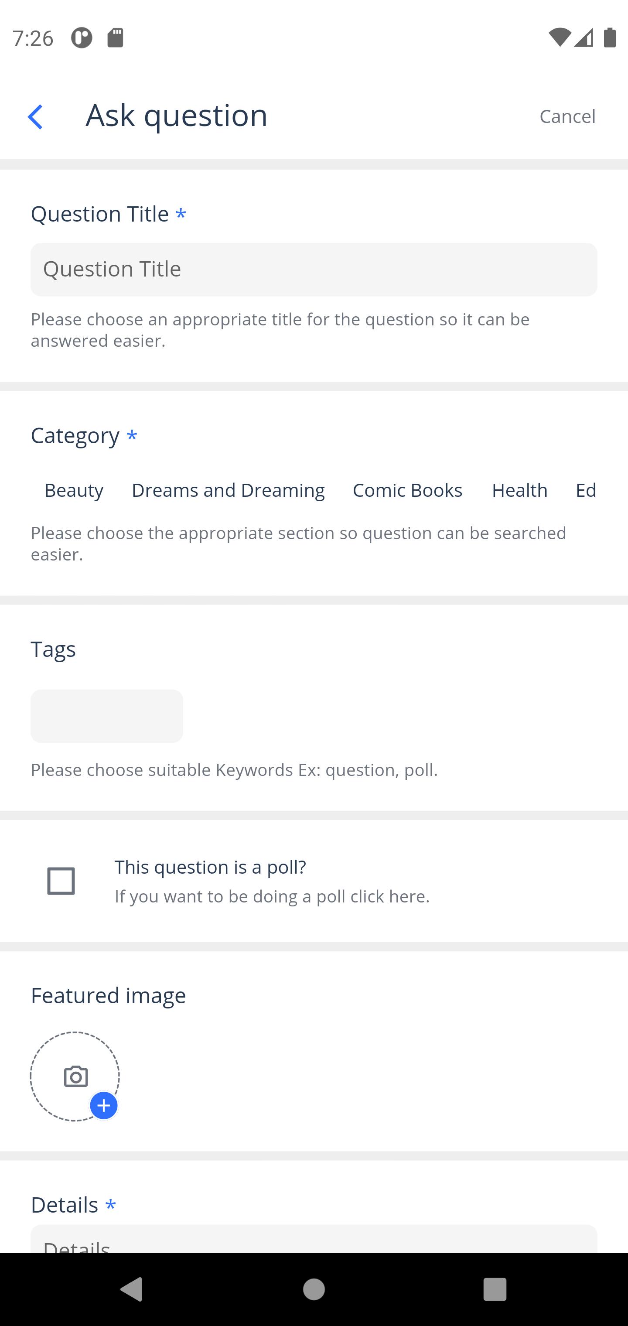Check the 'This question is a poll?' checkbox

coord(61,881)
